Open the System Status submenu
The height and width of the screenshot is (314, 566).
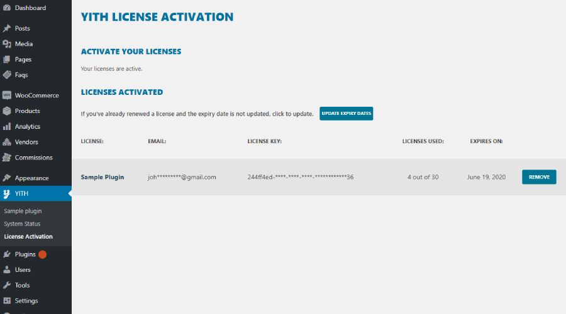[22, 224]
